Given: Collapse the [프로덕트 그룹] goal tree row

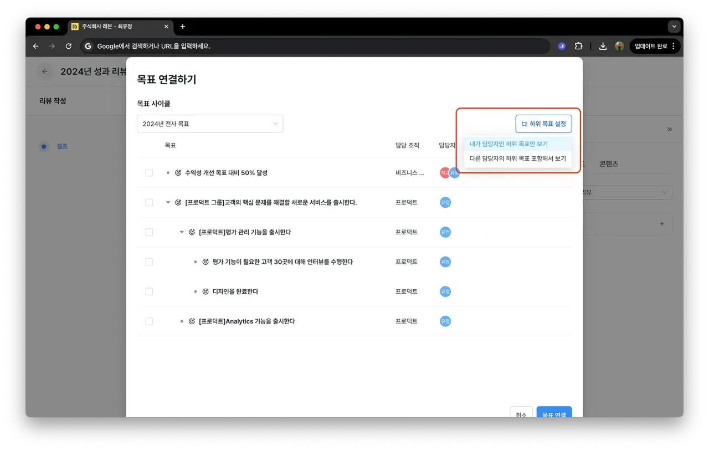Looking at the screenshot, I should coord(168,203).
